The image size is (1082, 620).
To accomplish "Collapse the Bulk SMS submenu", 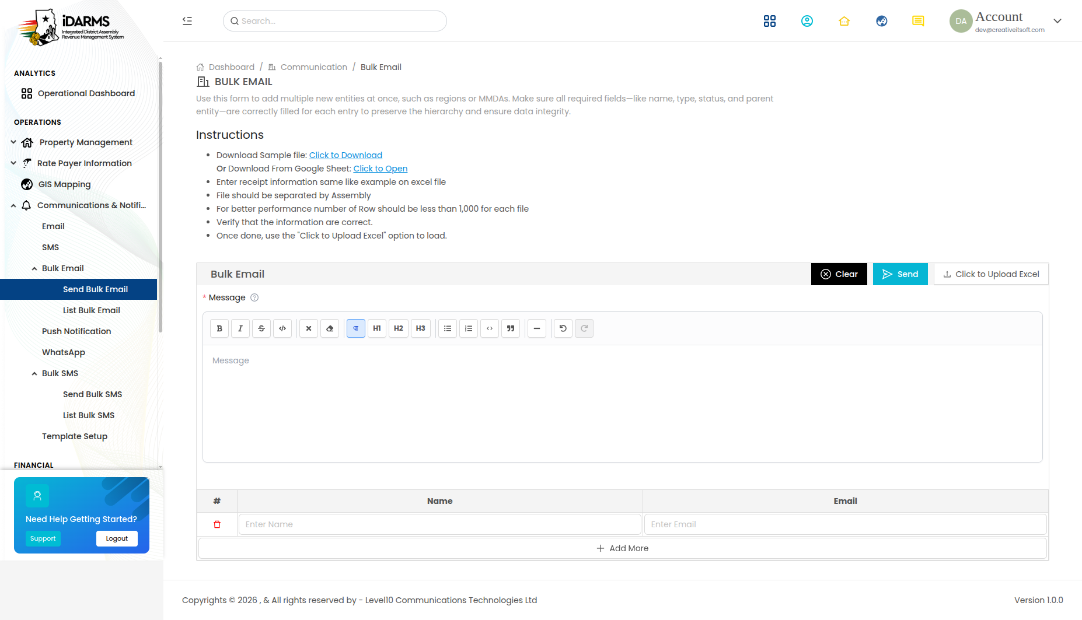I will tap(60, 373).
